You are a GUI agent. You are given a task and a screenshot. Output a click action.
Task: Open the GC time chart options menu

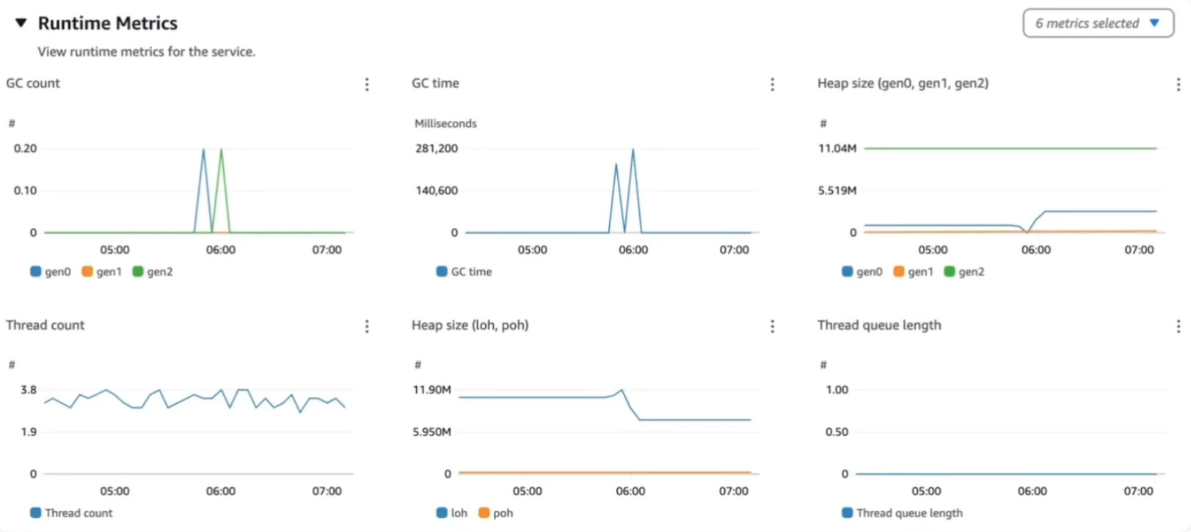click(x=772, y=84)
